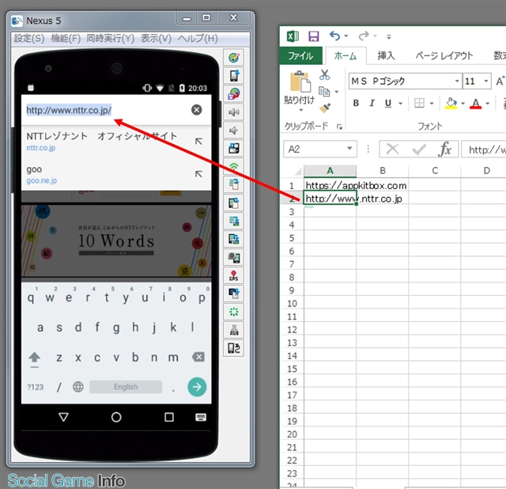Image resolution: width=506 pixels, height=489 pixels.
Task: Open the 同時実行(Y) menu
Action: point(110,39)
